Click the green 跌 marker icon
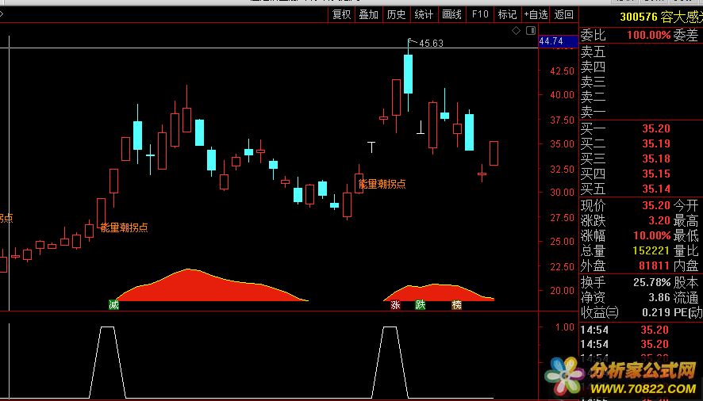Image resolution: width=703 pixels, height=401 pixels. coord(421,304)
